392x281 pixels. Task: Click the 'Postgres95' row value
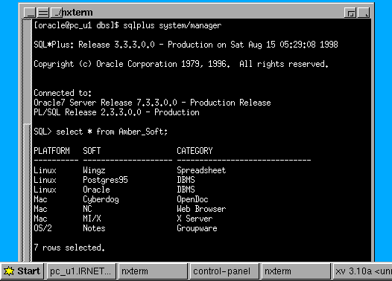click(x=105, y=180)
